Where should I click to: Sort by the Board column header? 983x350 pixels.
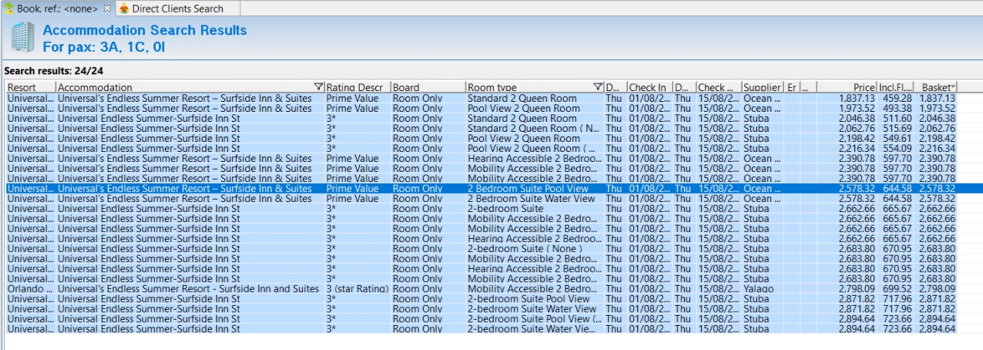(428, 88)
